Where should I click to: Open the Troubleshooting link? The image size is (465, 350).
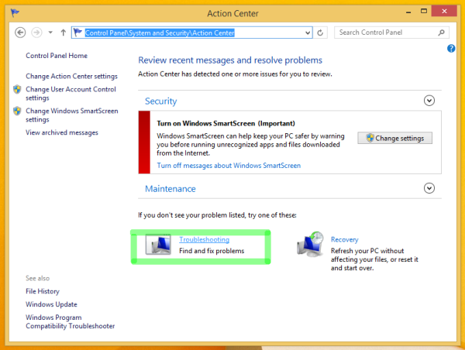[205, 239]
